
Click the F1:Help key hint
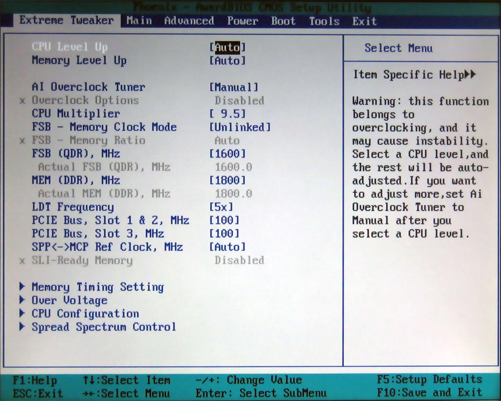pyautogui.click(x=35, y=380)
